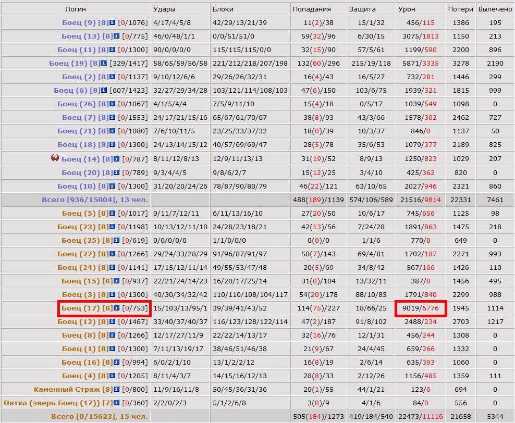Click the Защита column header
Viewport: 515px width, 423px height.
(x=362, y=9)
